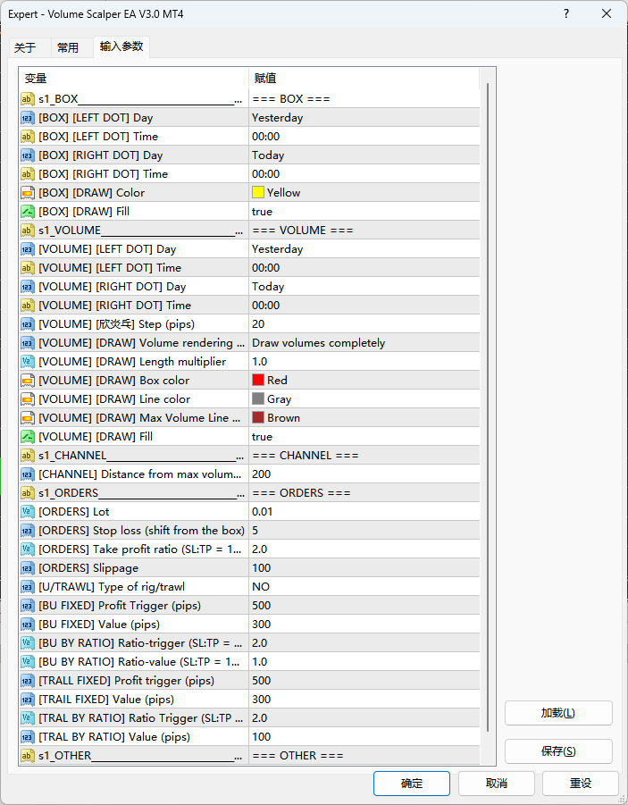
Task: Edit the [CHANNEL] Distance value 200
Action: tap(364, 474)
